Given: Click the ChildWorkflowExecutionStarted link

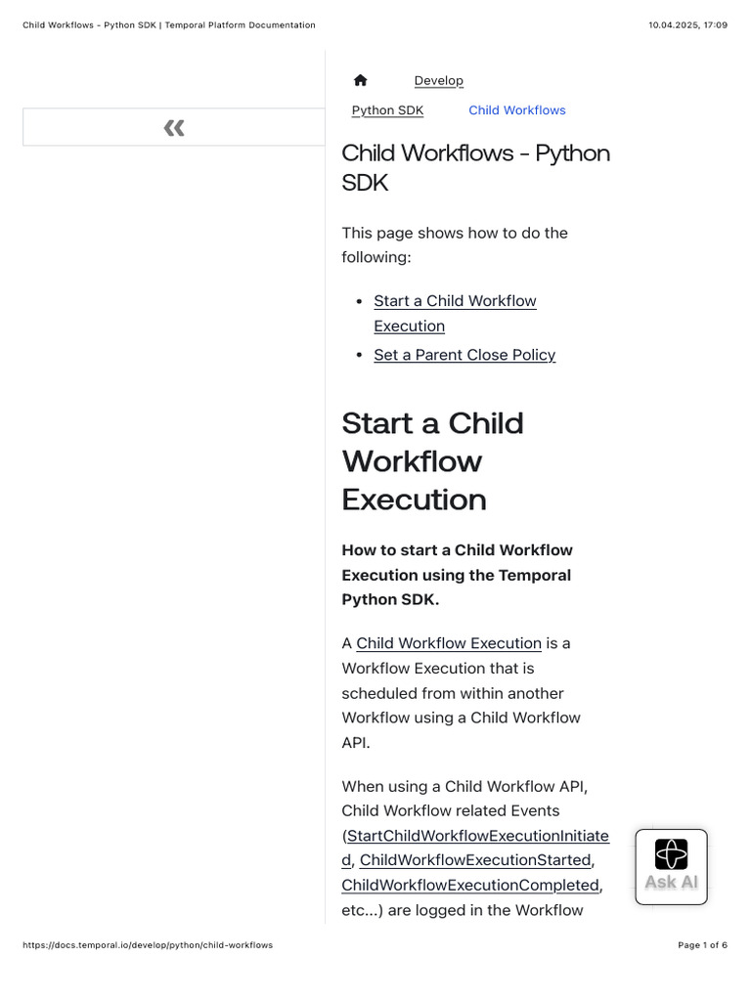Looking at the screenshot, I should coord(475,860).
